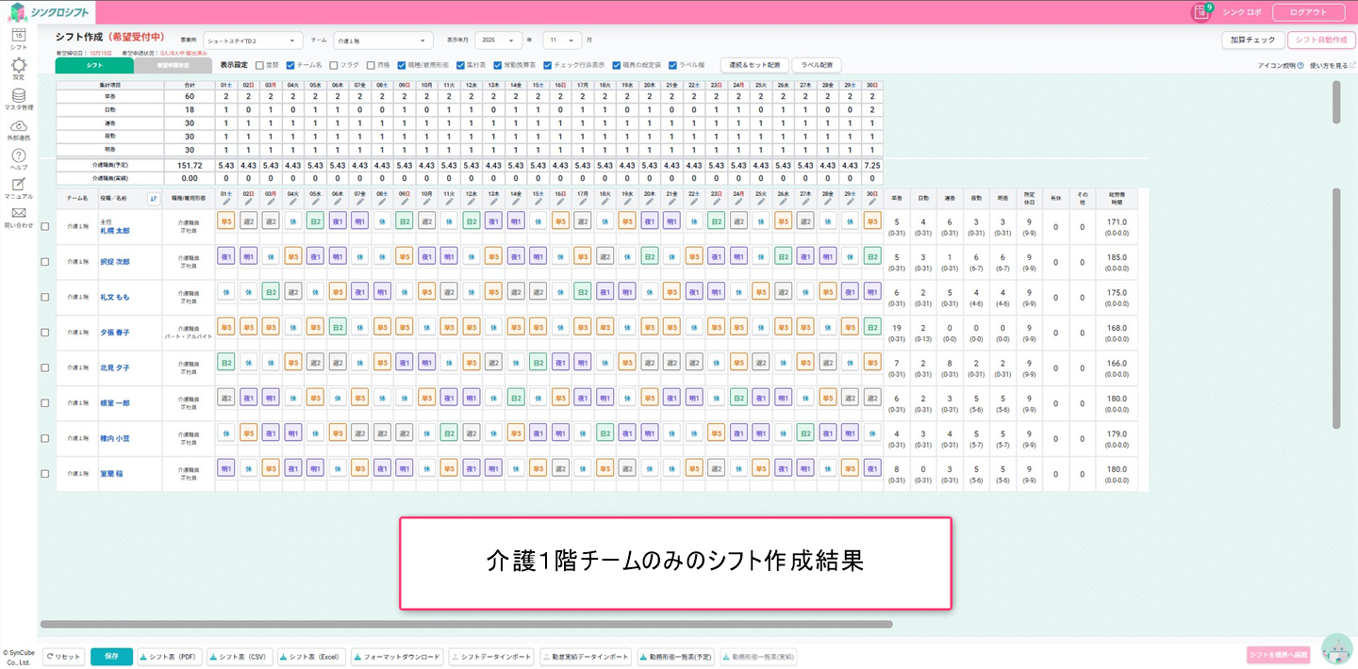Tick the row checkbox for 札幌 太郎
This screenshot has height=669, width=1358.
point(45,227)
